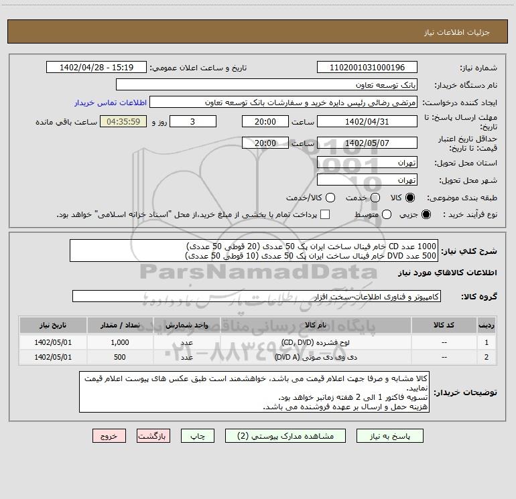This screenshot has height=499, width=516.
Task: Select the کالا radio button
Action: click(x=410, y=198)
